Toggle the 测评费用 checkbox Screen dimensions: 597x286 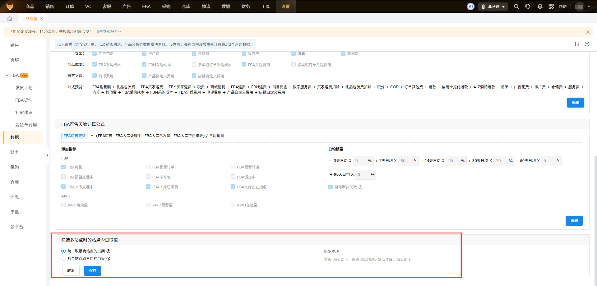95,76
